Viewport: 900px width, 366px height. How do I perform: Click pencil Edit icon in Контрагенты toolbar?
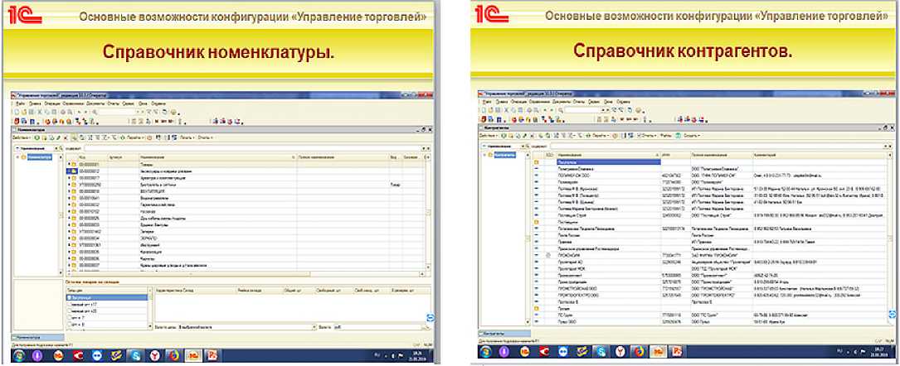click(x=524, y=136)
